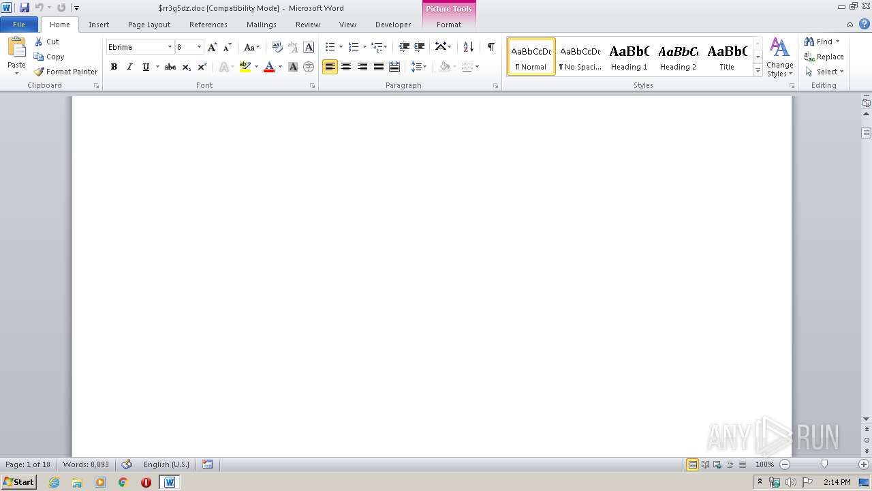
Task: Adjust the zoom slider handle
Action: tap(824, 464)
